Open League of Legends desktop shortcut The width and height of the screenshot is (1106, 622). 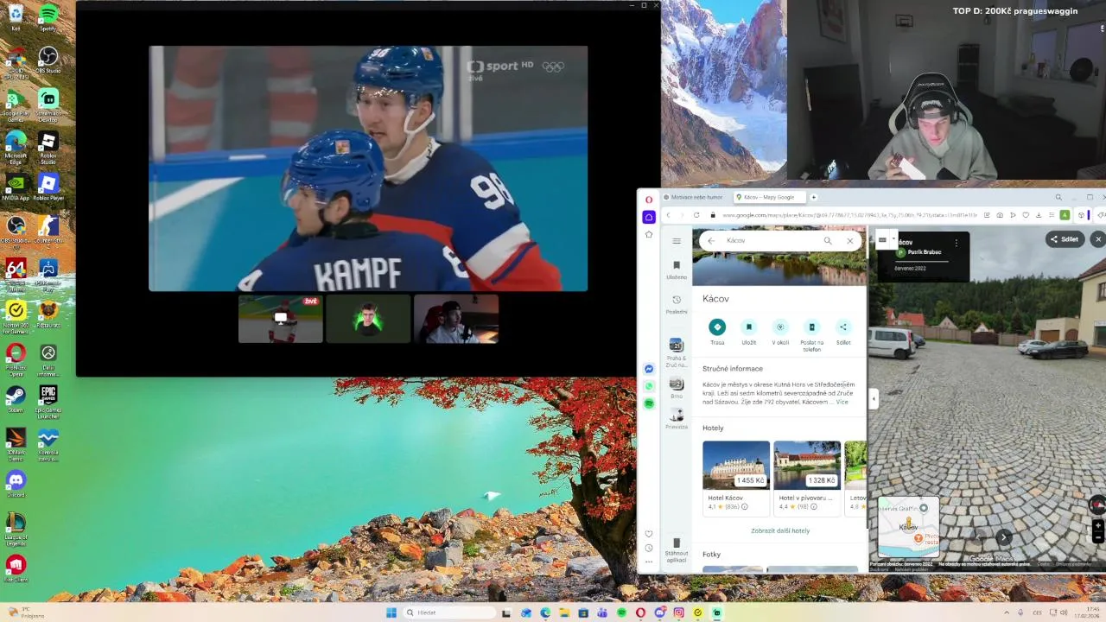tap(16, 529)
